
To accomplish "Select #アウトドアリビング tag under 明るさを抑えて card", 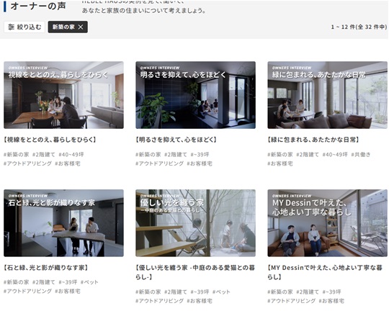I will tap(159, 163).
